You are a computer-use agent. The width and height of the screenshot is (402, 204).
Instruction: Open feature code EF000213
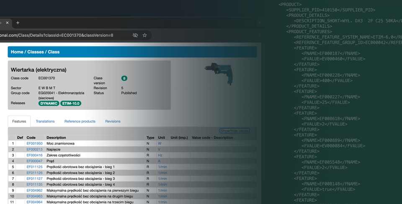coord(35,149)
